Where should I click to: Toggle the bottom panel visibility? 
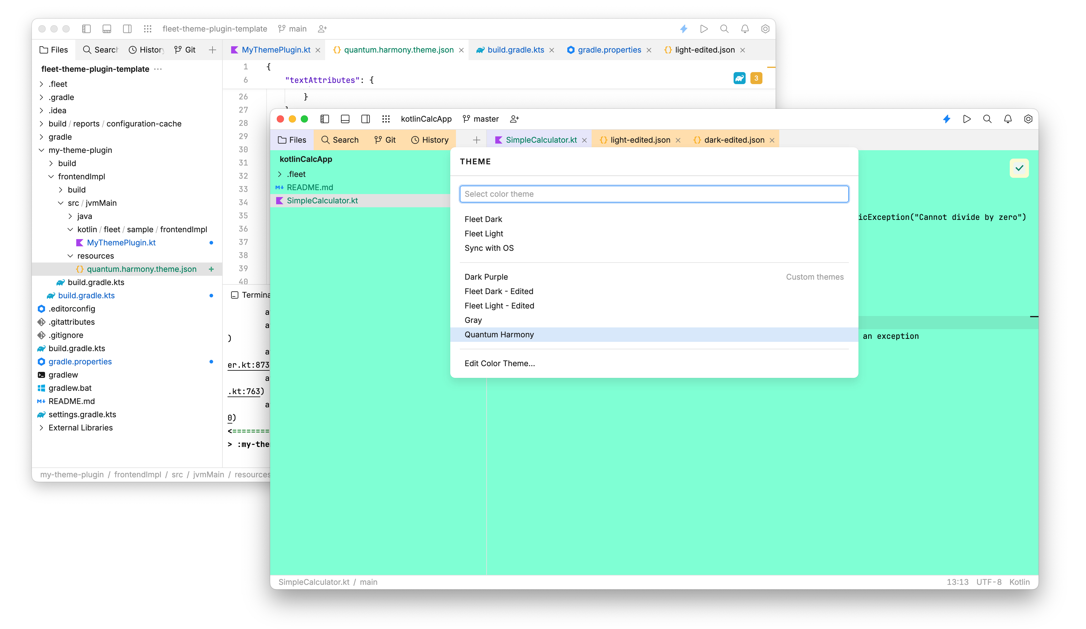(x=345, y=119)
